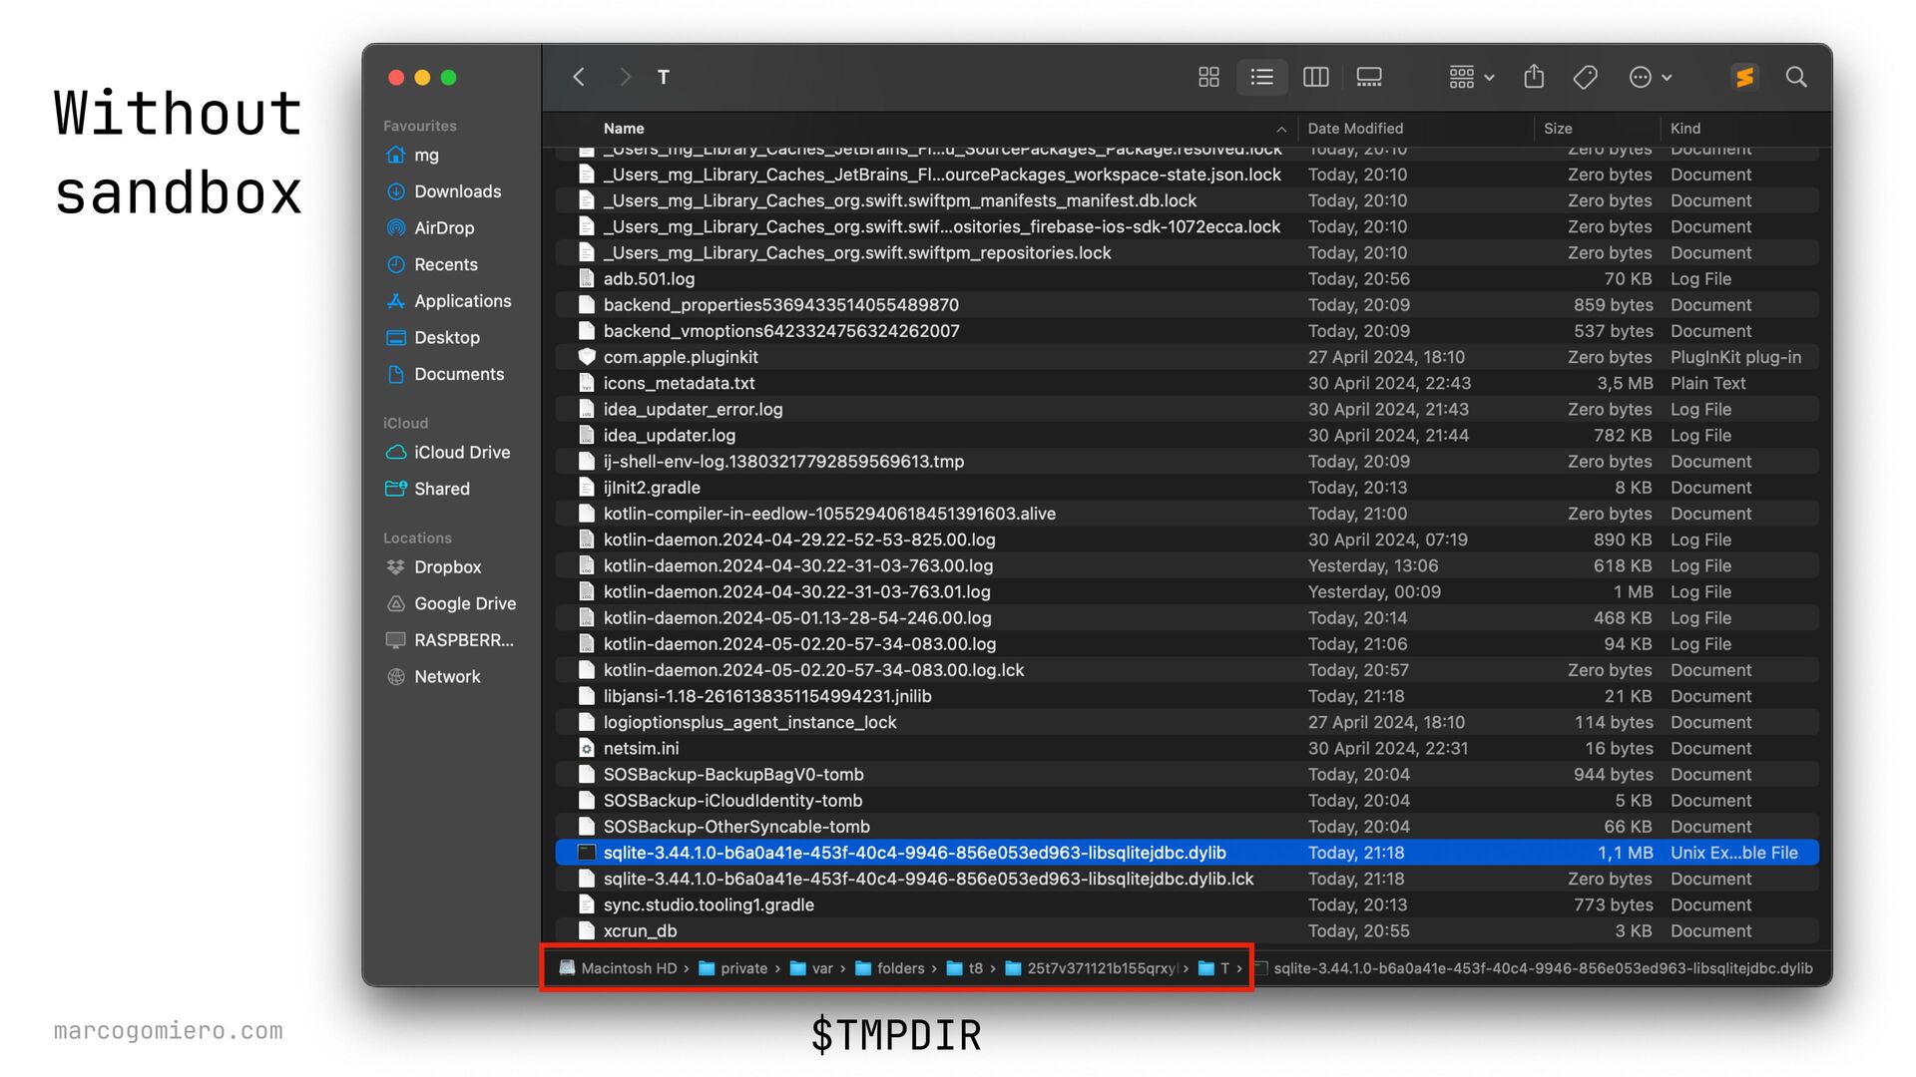This screenshot has height=1077, width=1916.
Task: Select kotlin-compiler-in-eedlow alive file
Action: coord(1187,514)
